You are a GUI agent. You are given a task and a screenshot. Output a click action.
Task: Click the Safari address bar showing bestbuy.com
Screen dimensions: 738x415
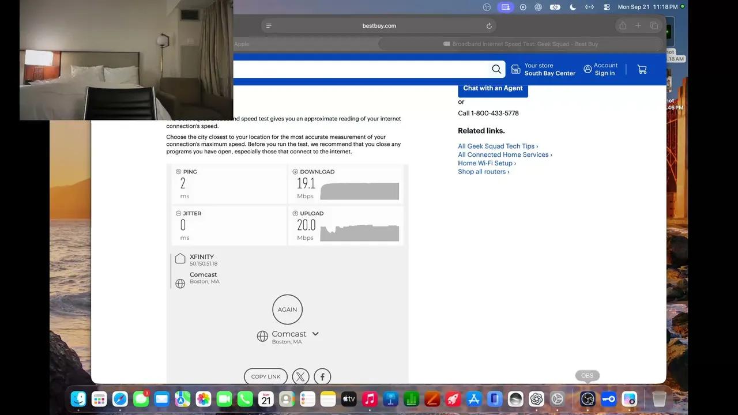(x=379, y=26)
